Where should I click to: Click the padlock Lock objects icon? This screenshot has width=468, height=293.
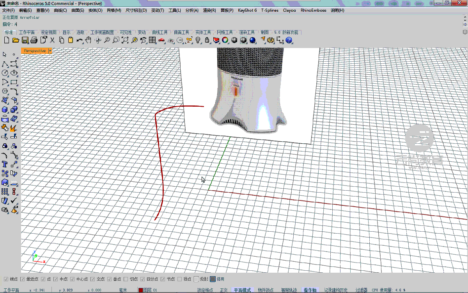tap(207, 40)
